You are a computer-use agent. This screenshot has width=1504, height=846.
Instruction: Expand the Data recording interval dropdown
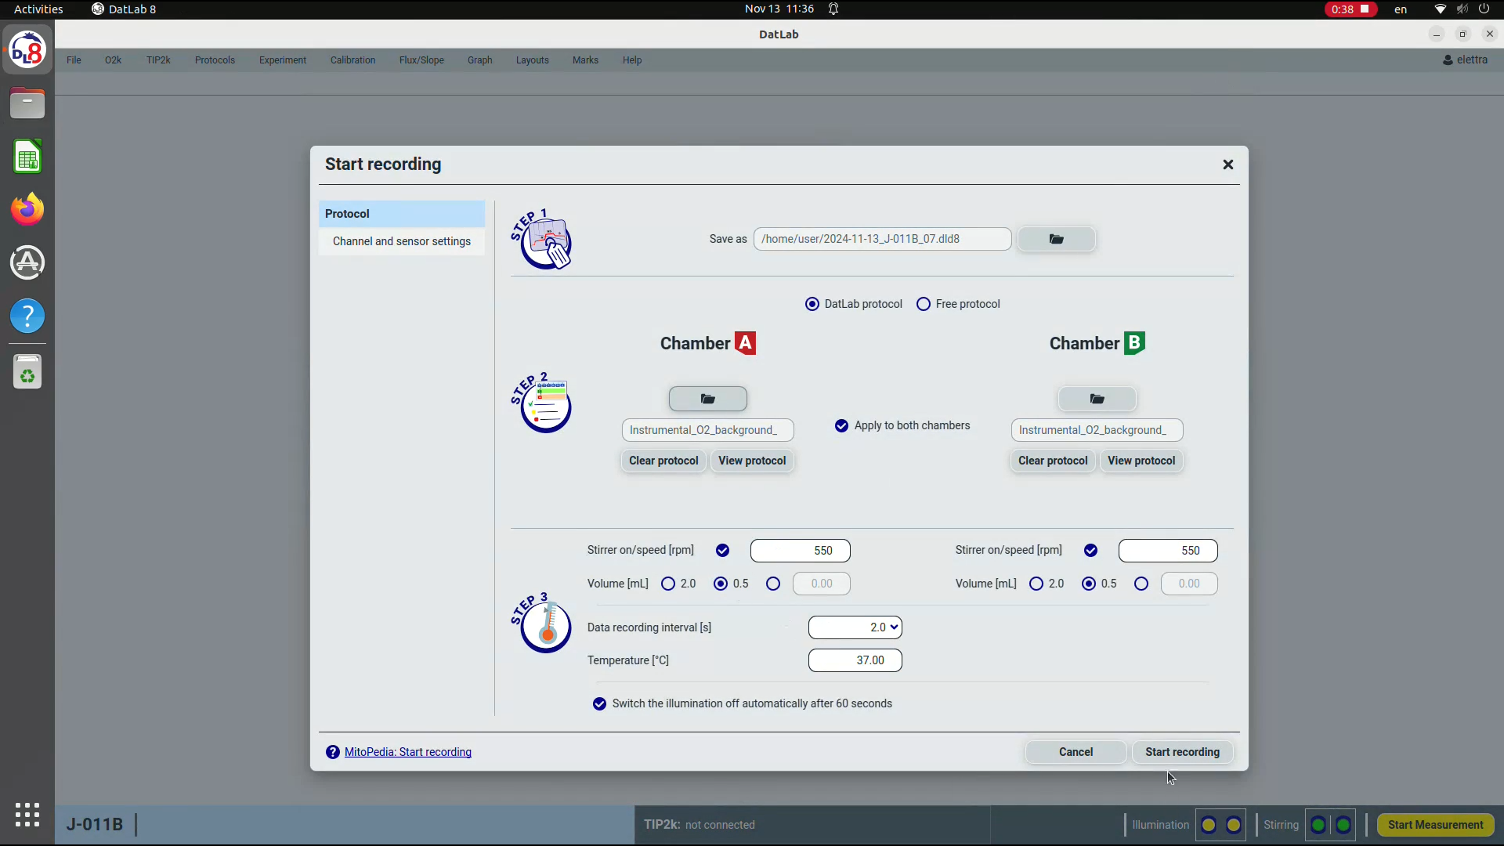[855, 627]
